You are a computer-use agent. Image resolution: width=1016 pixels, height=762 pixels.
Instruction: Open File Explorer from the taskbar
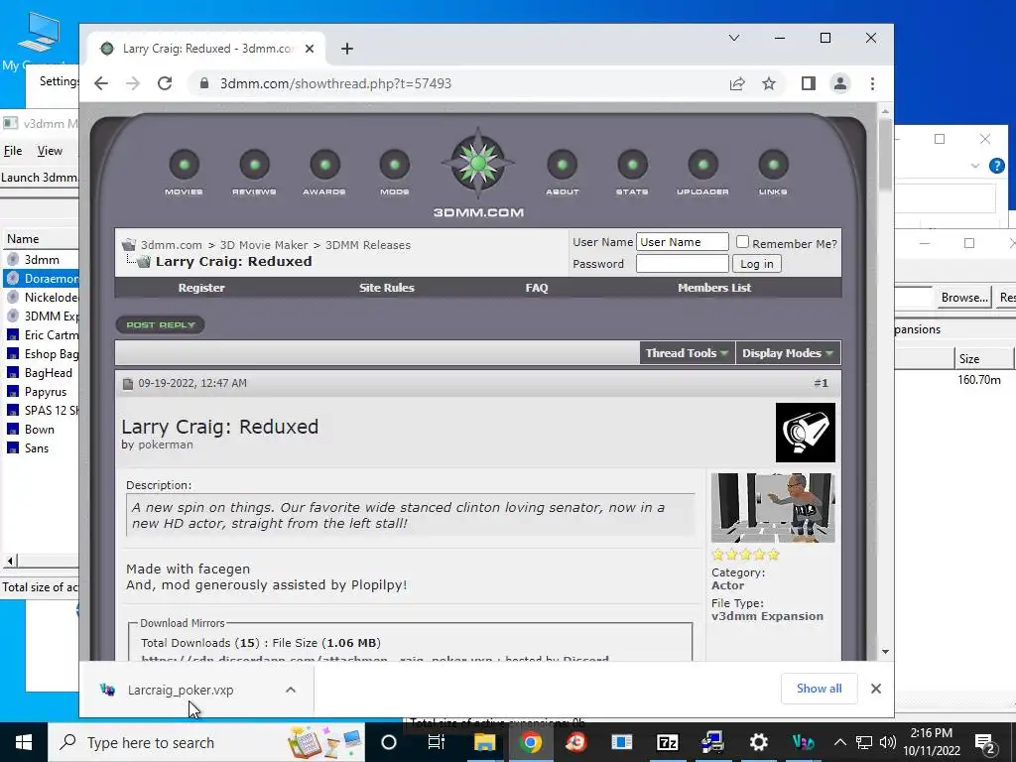(x=484, y=742)
